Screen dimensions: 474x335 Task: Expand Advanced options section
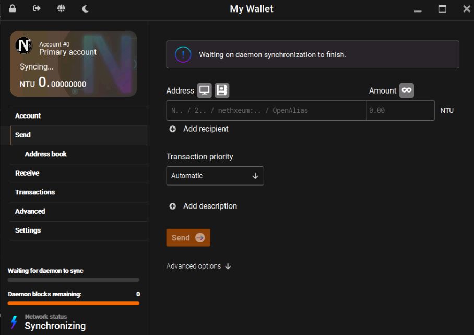198,266
